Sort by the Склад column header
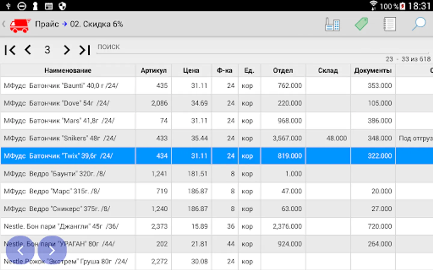This screenshot has width=433, height=270. point(328,70)
